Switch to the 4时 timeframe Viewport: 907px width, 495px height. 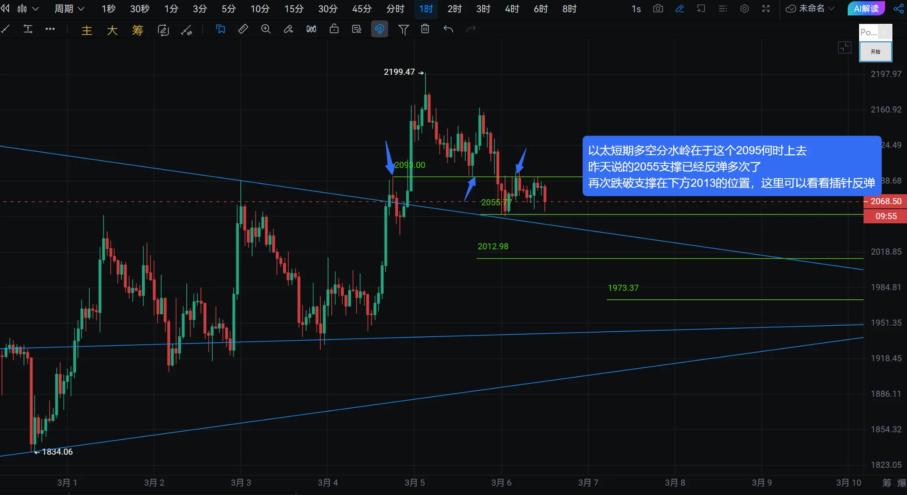[x=512, y=9]
